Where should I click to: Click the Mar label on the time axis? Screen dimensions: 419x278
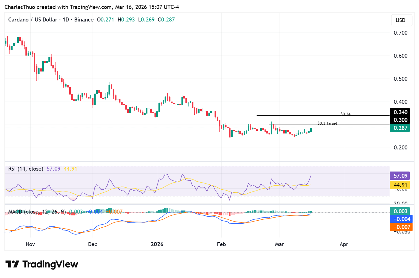coord(279,244)
